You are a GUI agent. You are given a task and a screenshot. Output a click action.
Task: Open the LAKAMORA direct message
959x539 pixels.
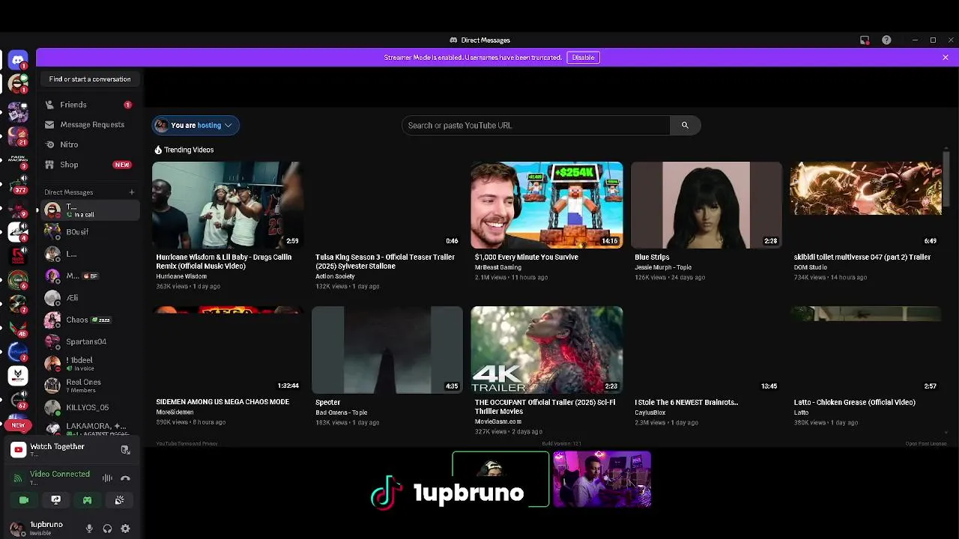(x=88, y=429)
